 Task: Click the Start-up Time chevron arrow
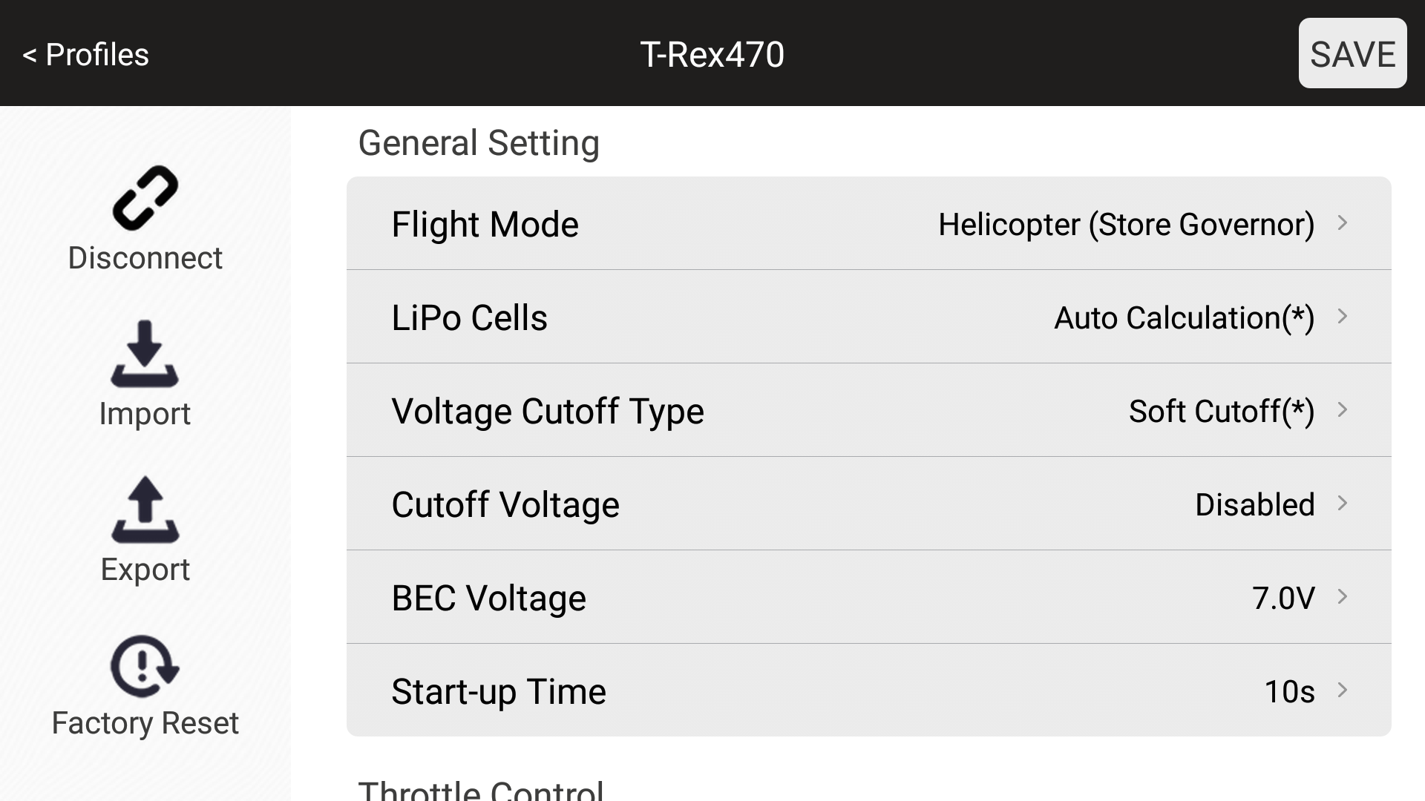pos(1342,690)
